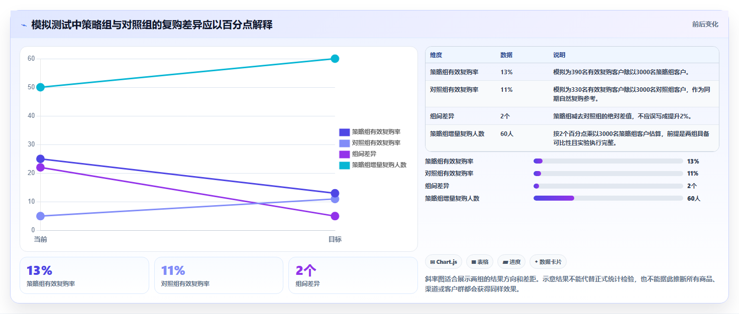Click purple data point at 22 on 当前
The image size is (739, 314).
coord(41,168)
